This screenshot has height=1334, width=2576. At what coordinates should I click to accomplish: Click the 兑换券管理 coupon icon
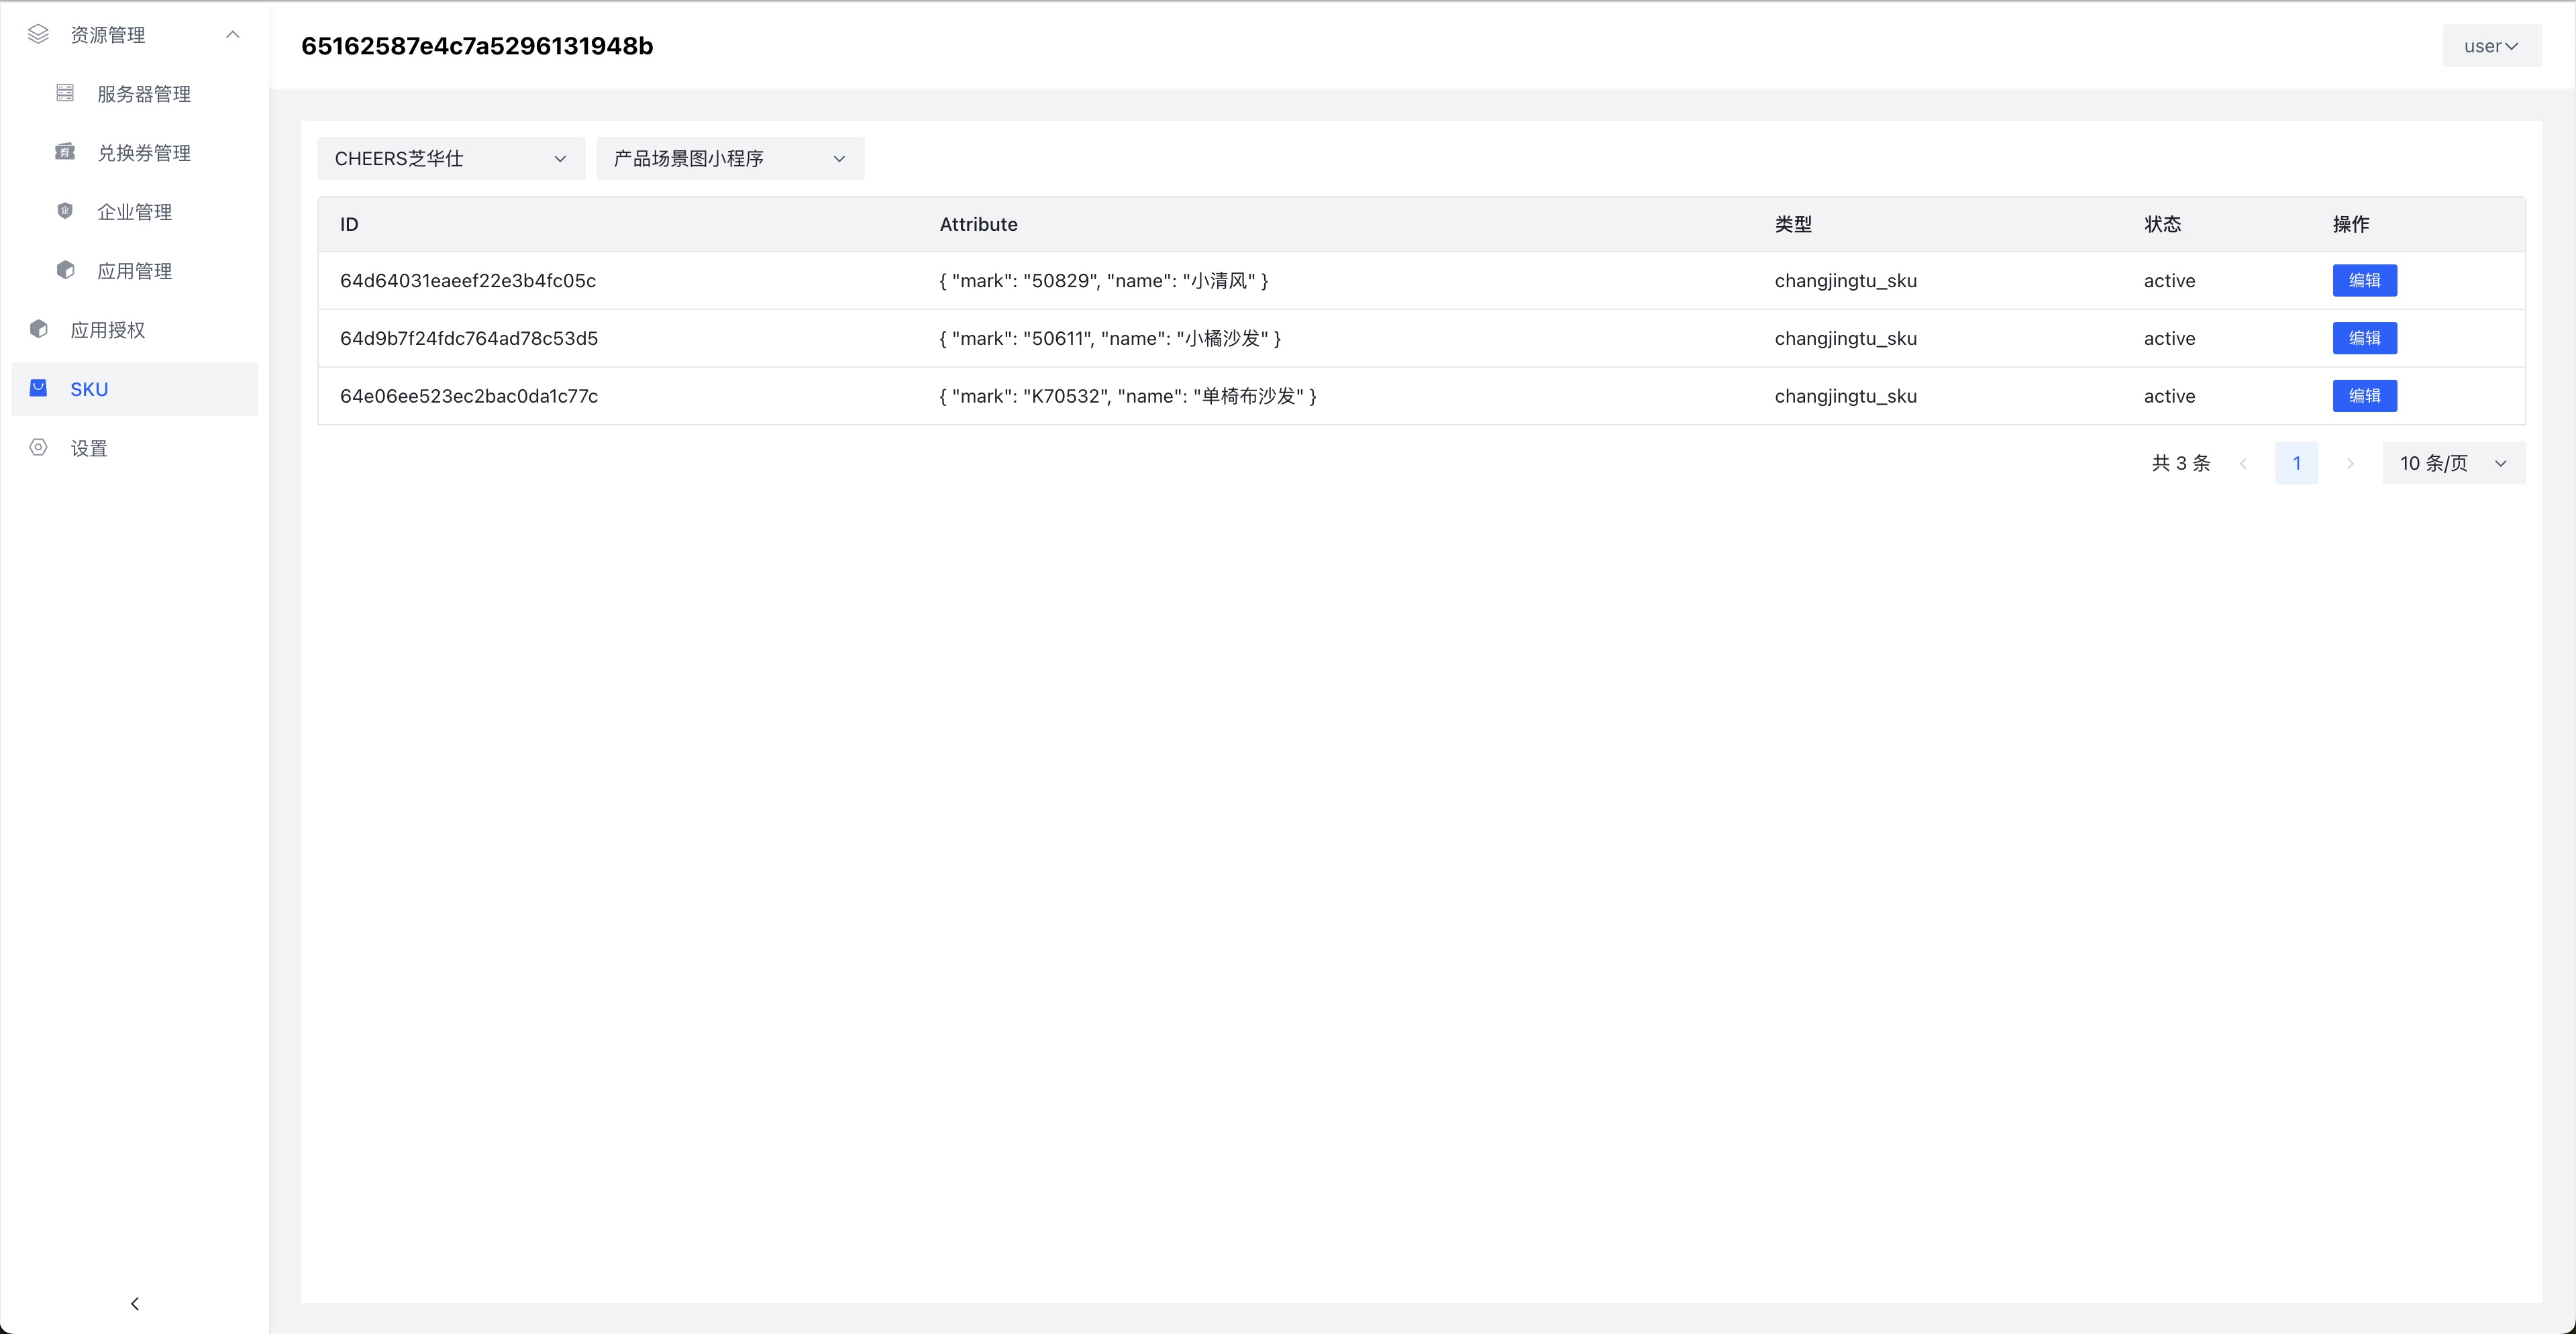(x=65, y=152)
